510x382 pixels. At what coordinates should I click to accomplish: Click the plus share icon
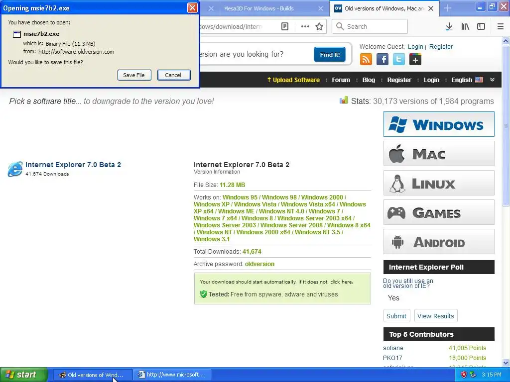click(x=415, y=60)
